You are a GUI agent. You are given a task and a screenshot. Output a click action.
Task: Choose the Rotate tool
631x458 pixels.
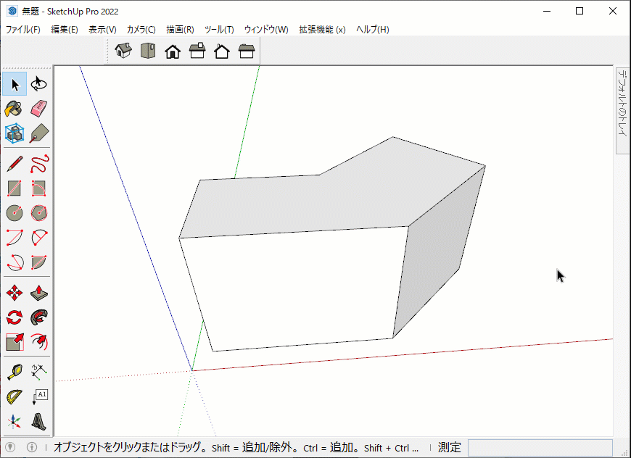click(15, 317)
